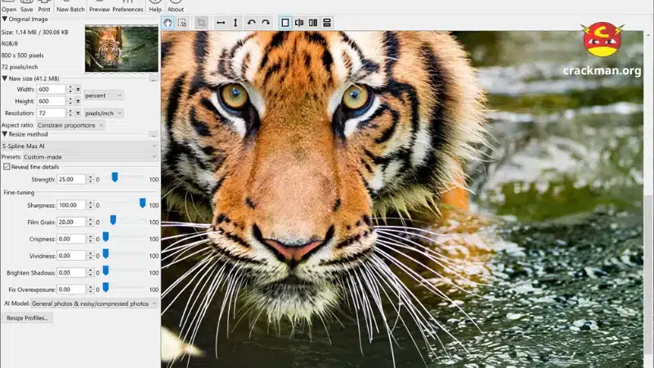The width and height of the screenshot is (654, 368).
Task: Click the Strength slider handle
Action: pos(114,177)
